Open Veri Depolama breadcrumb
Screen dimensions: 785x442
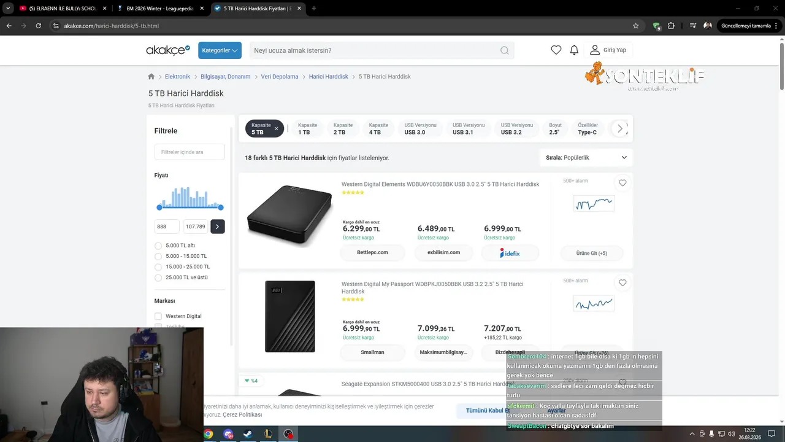point(280,77)
